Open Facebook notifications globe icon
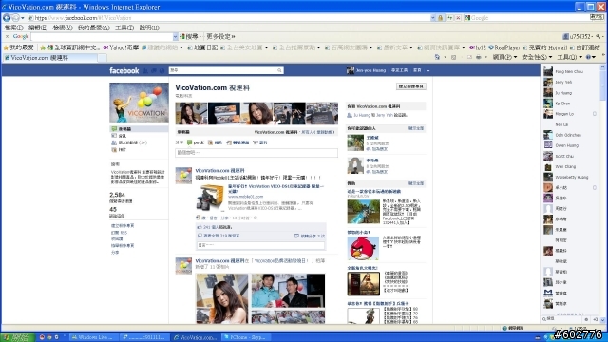Viewport: 608px width, 342px height. (161, 70)
